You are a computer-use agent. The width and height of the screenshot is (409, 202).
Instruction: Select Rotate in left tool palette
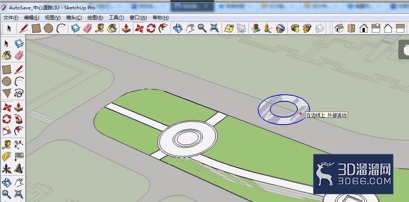7,119
